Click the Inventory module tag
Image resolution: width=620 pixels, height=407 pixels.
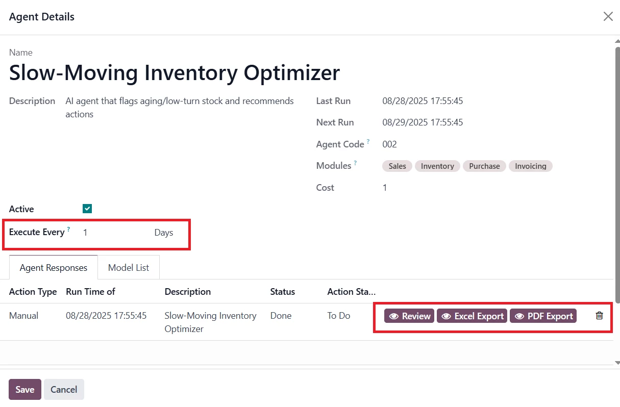point(437,166)
